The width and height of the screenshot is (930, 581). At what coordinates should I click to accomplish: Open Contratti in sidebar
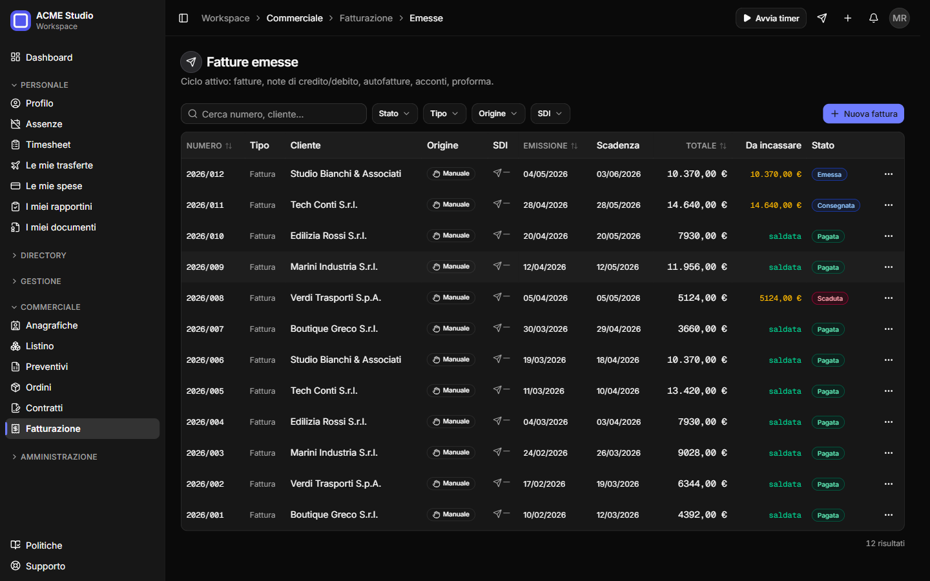coord(83,408)
